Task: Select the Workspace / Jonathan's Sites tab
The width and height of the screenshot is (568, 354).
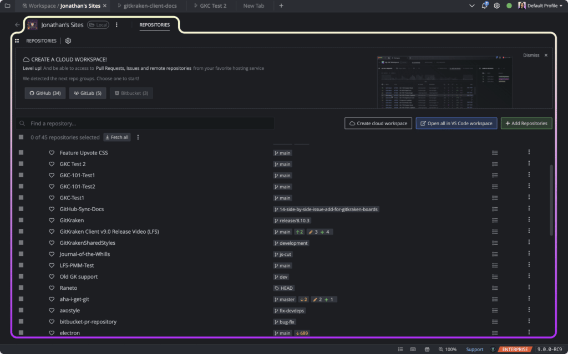Action: pos(61,6)
